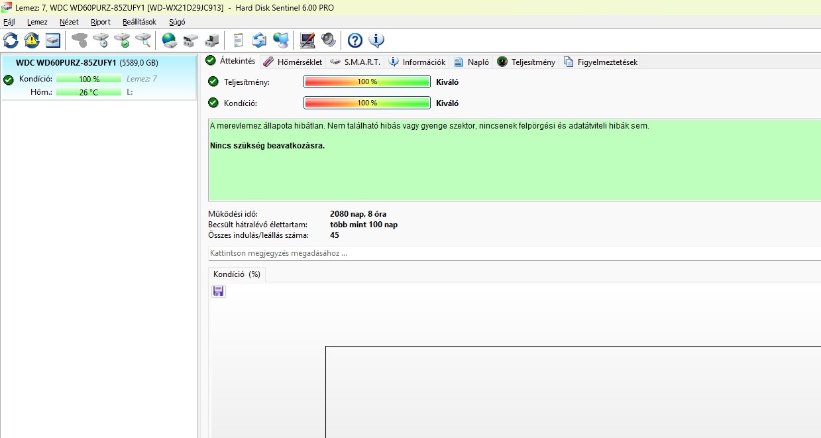Screen dimensions: 821x438
Task: Open the Nézet menu
Action: tap(69, 22)
